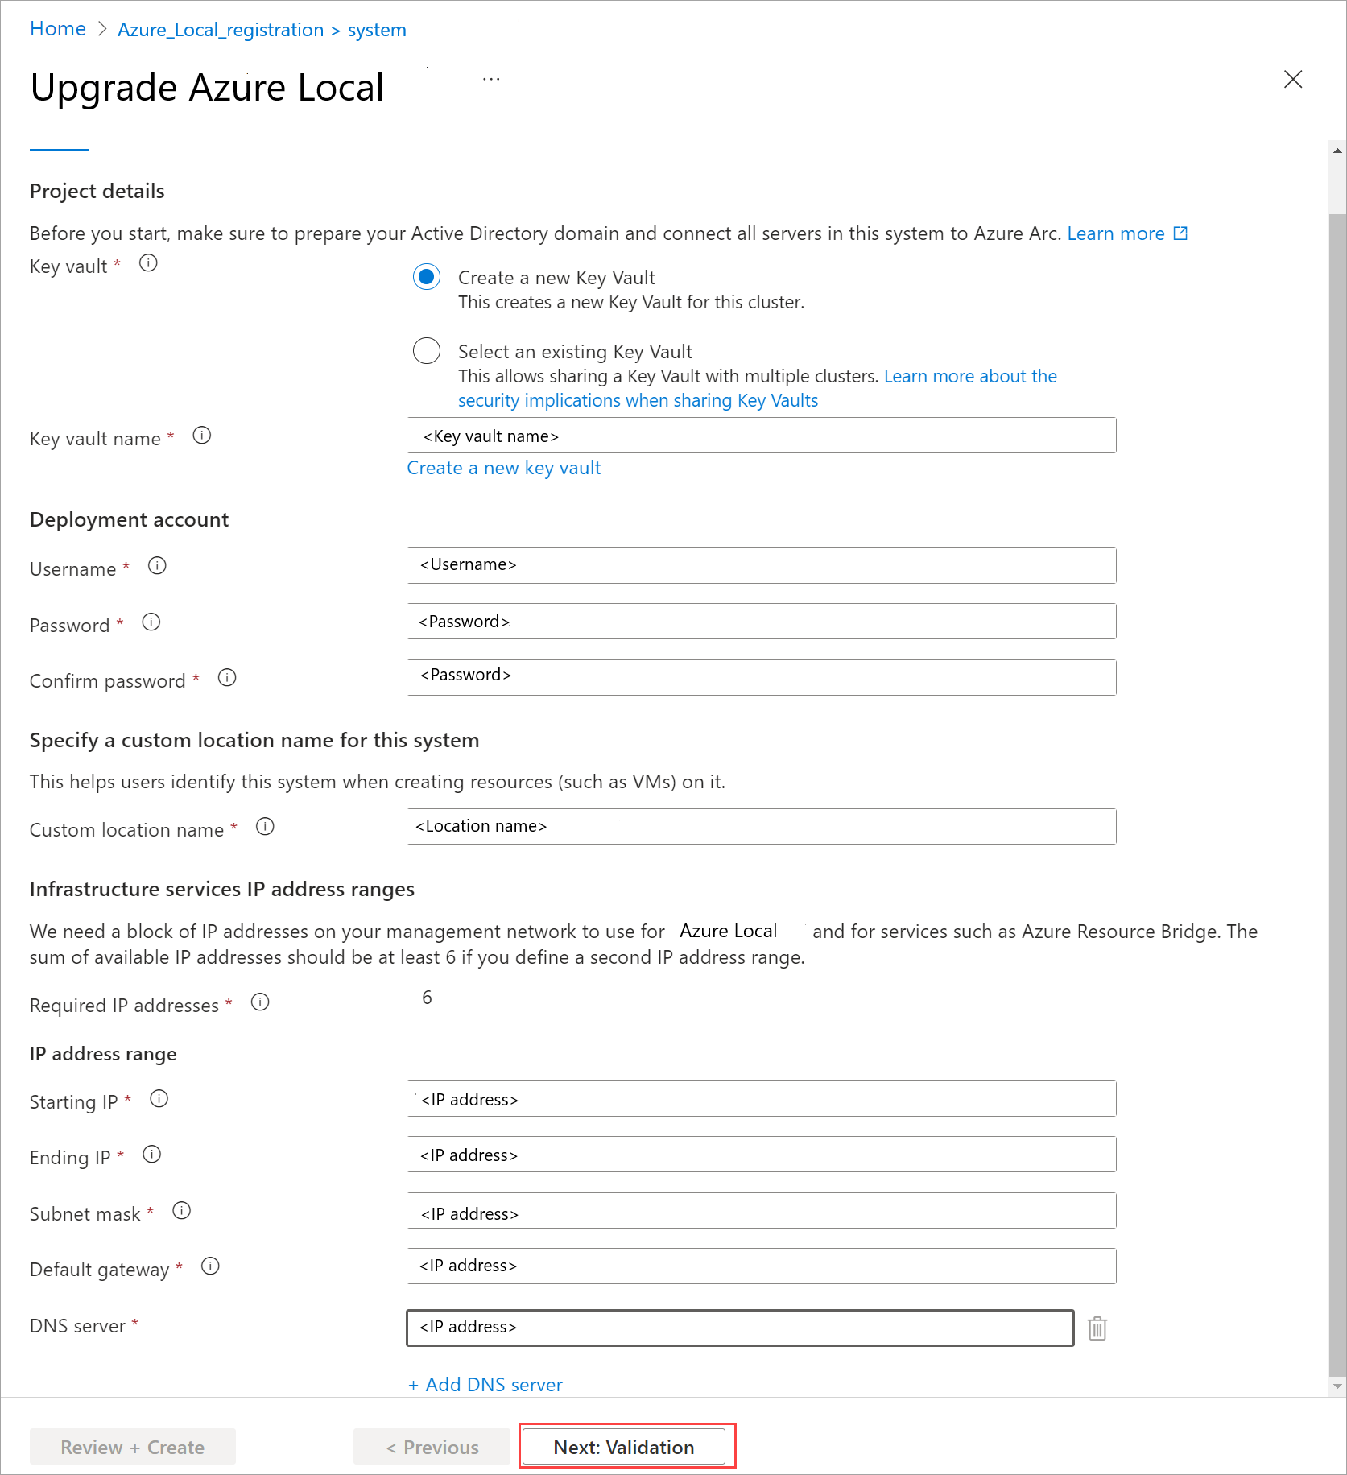Click the Default gateway input field
The width and height of the screenshot is (1347, 1475).
761,1266
